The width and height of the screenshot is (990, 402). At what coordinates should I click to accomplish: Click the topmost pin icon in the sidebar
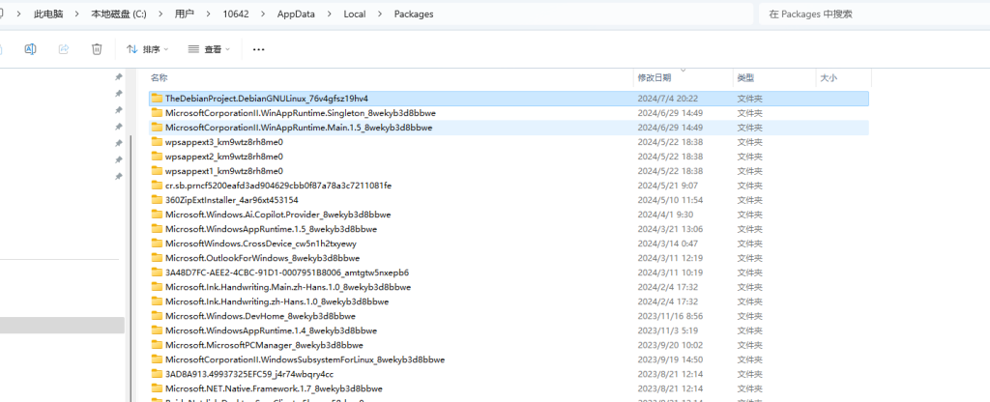(x=119, y=77)
